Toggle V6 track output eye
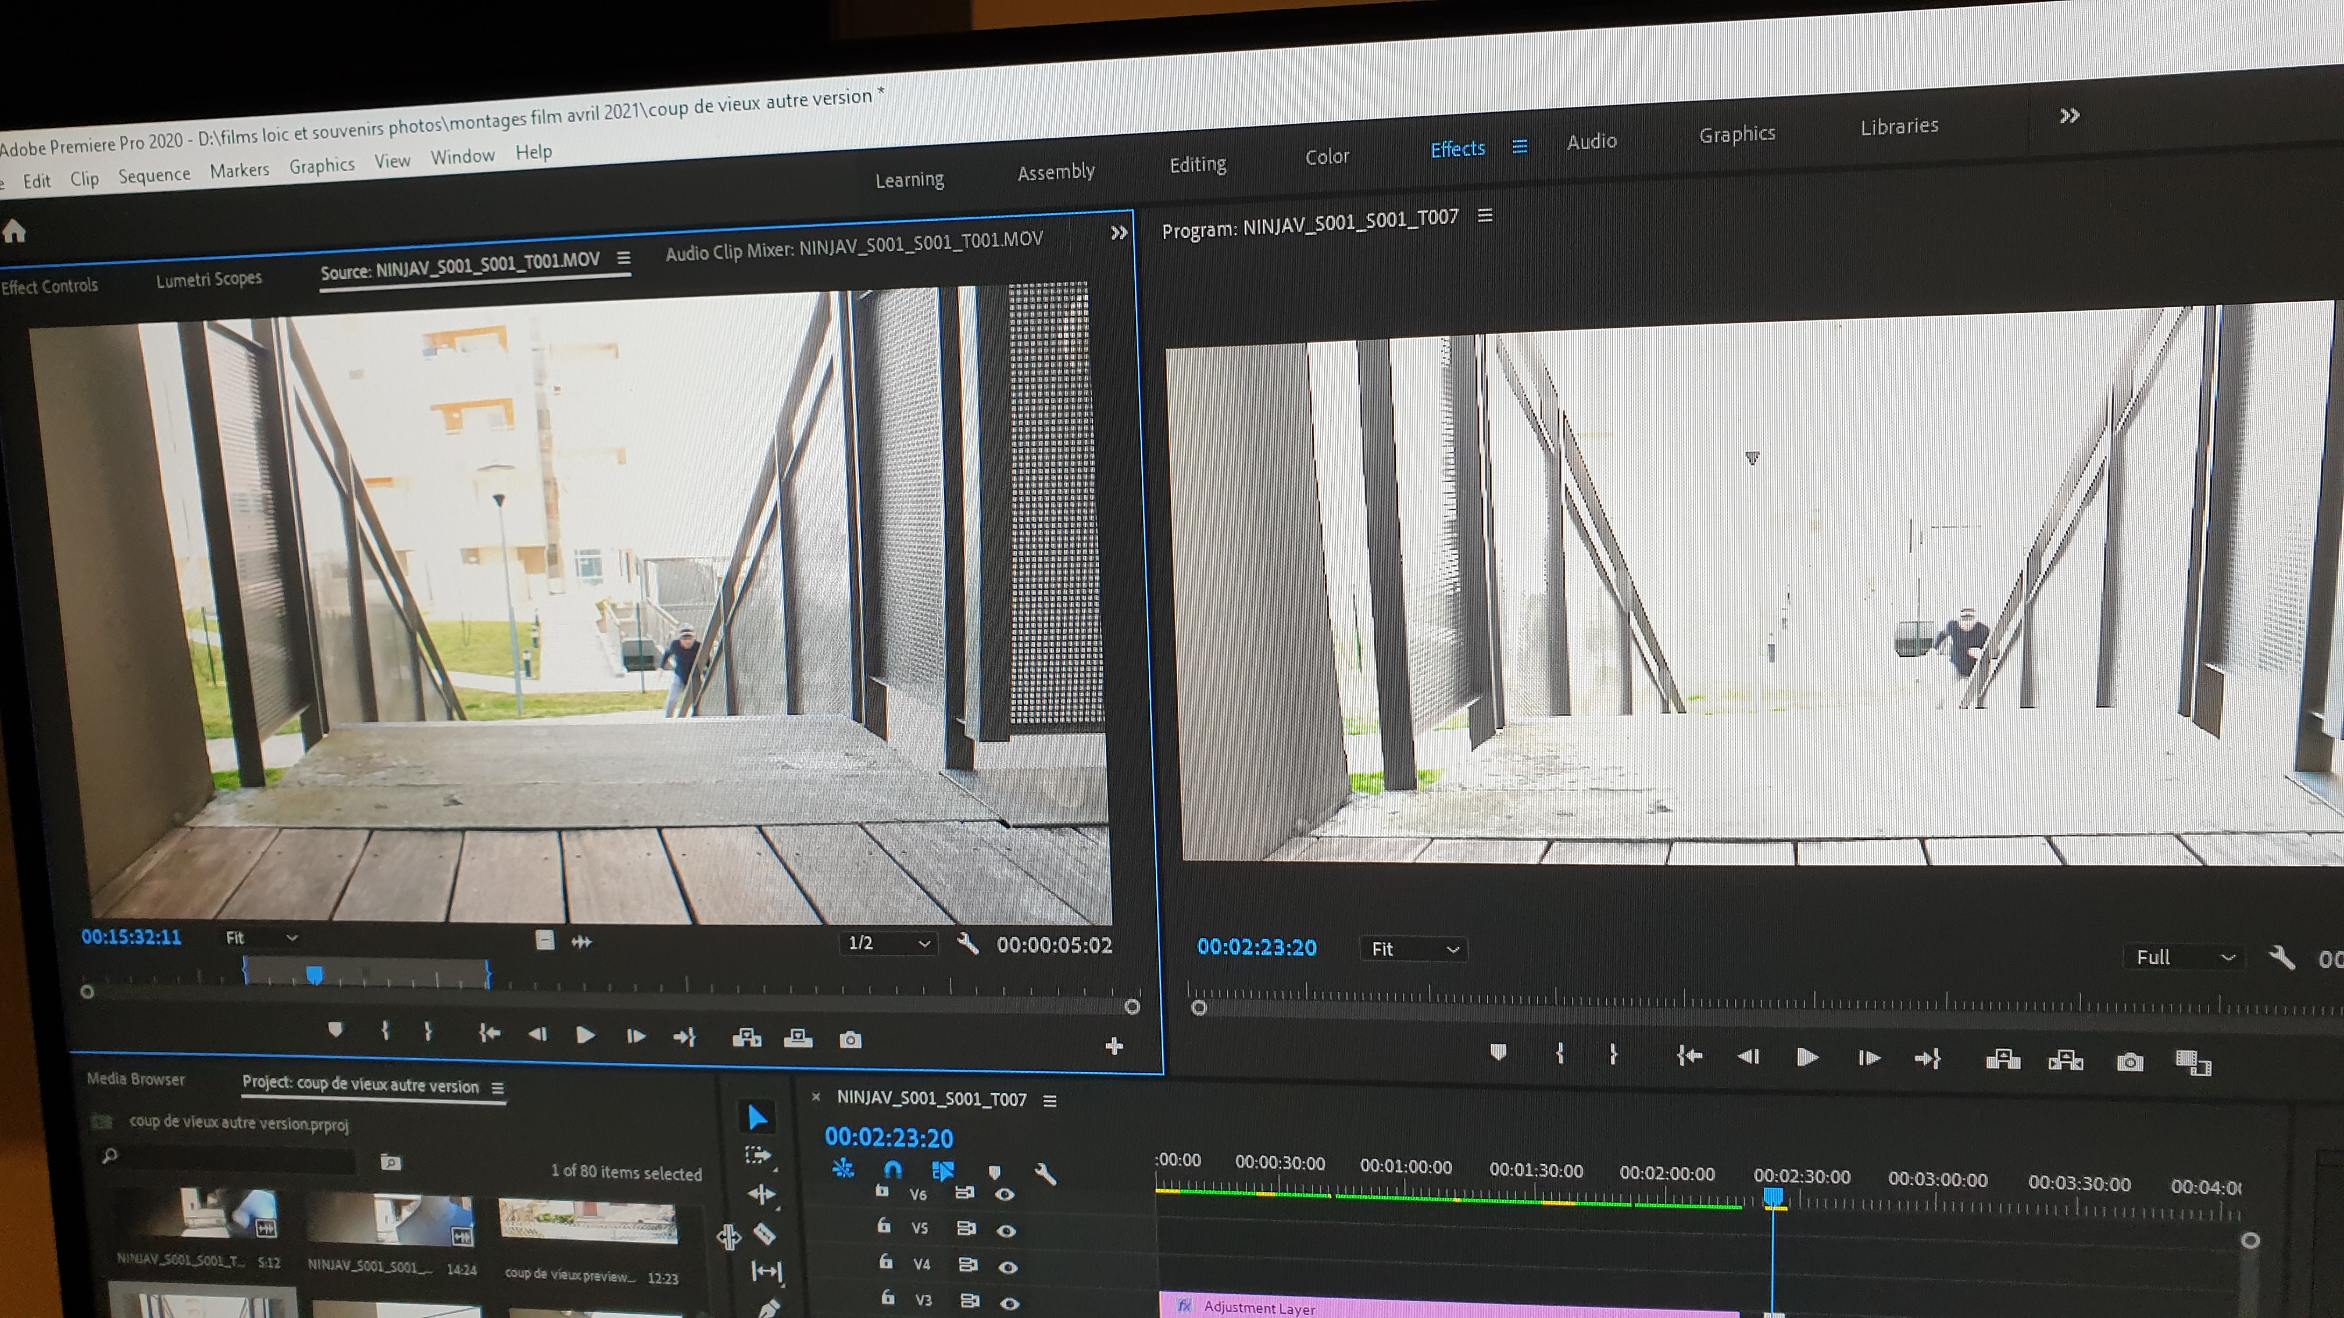Image resolution: width=2344 pixels, height=1318 pixels. point(1005,1194)
